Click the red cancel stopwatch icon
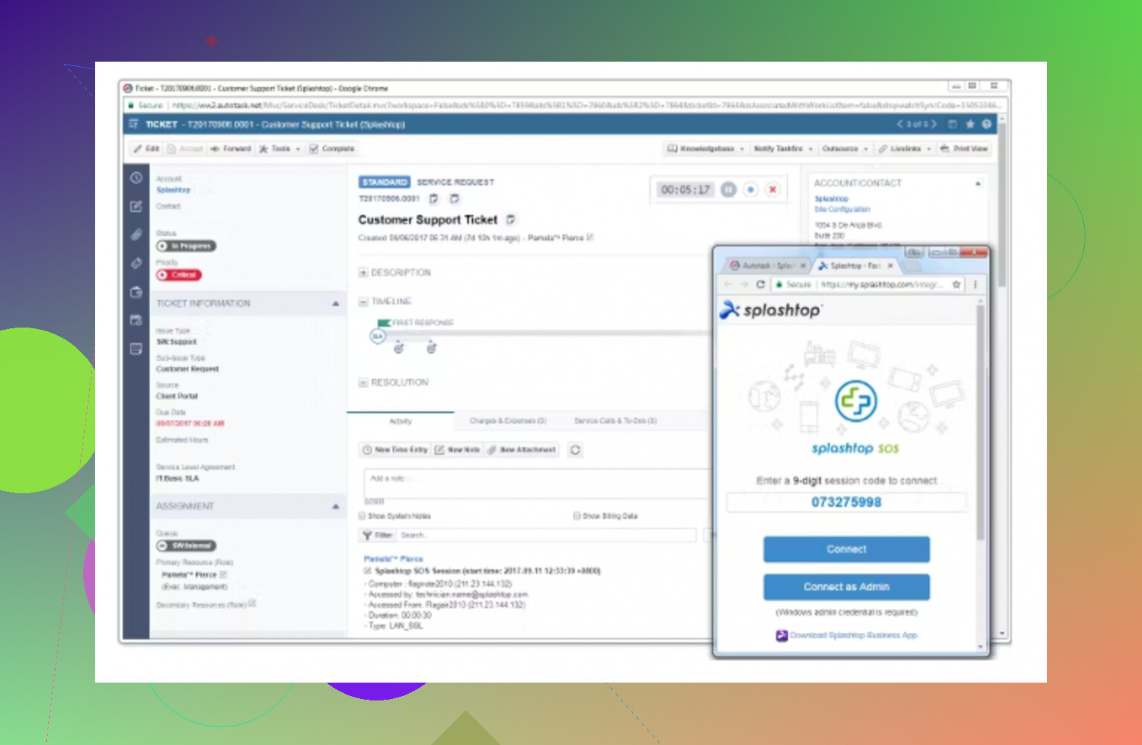The height and width of the screenshot is (745, 1142). pos(772,189)
